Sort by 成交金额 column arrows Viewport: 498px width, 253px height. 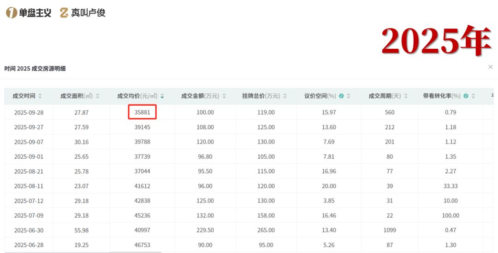224,96
